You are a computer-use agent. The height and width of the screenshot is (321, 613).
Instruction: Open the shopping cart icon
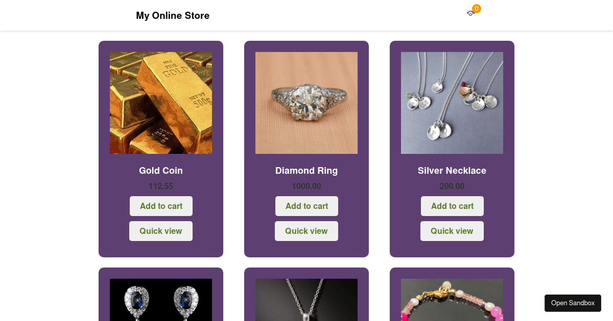[470, 13]
